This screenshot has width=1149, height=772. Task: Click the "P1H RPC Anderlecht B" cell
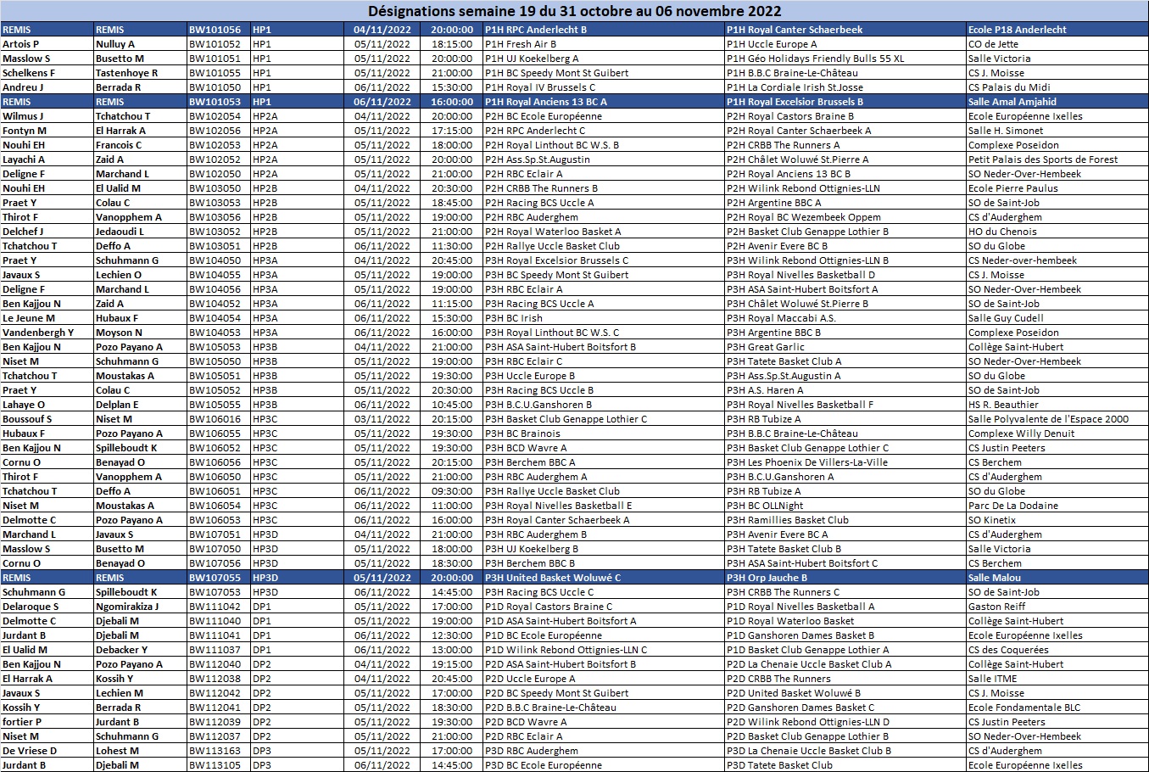pos(535,30)
